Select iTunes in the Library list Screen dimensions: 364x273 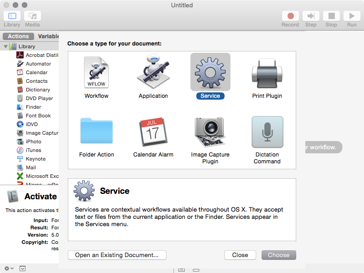(x=33, y=150)
